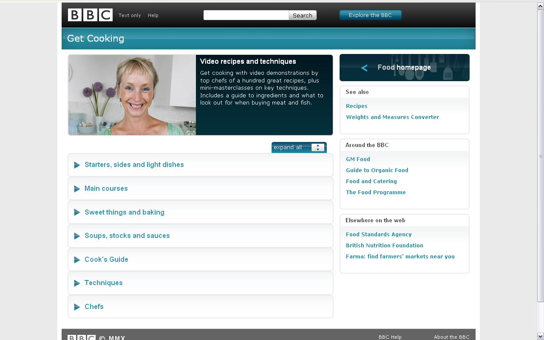
Task: Expand the Starters, sides and light dishes triangle
Action: pyautogui.click(x=77, y=165)
